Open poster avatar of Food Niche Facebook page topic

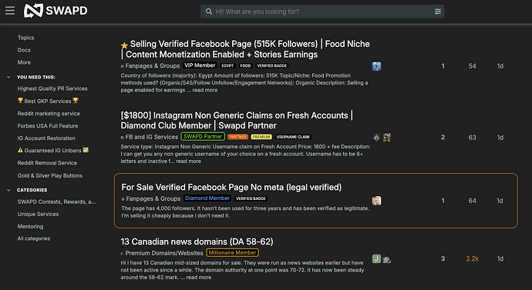point(376,66)
